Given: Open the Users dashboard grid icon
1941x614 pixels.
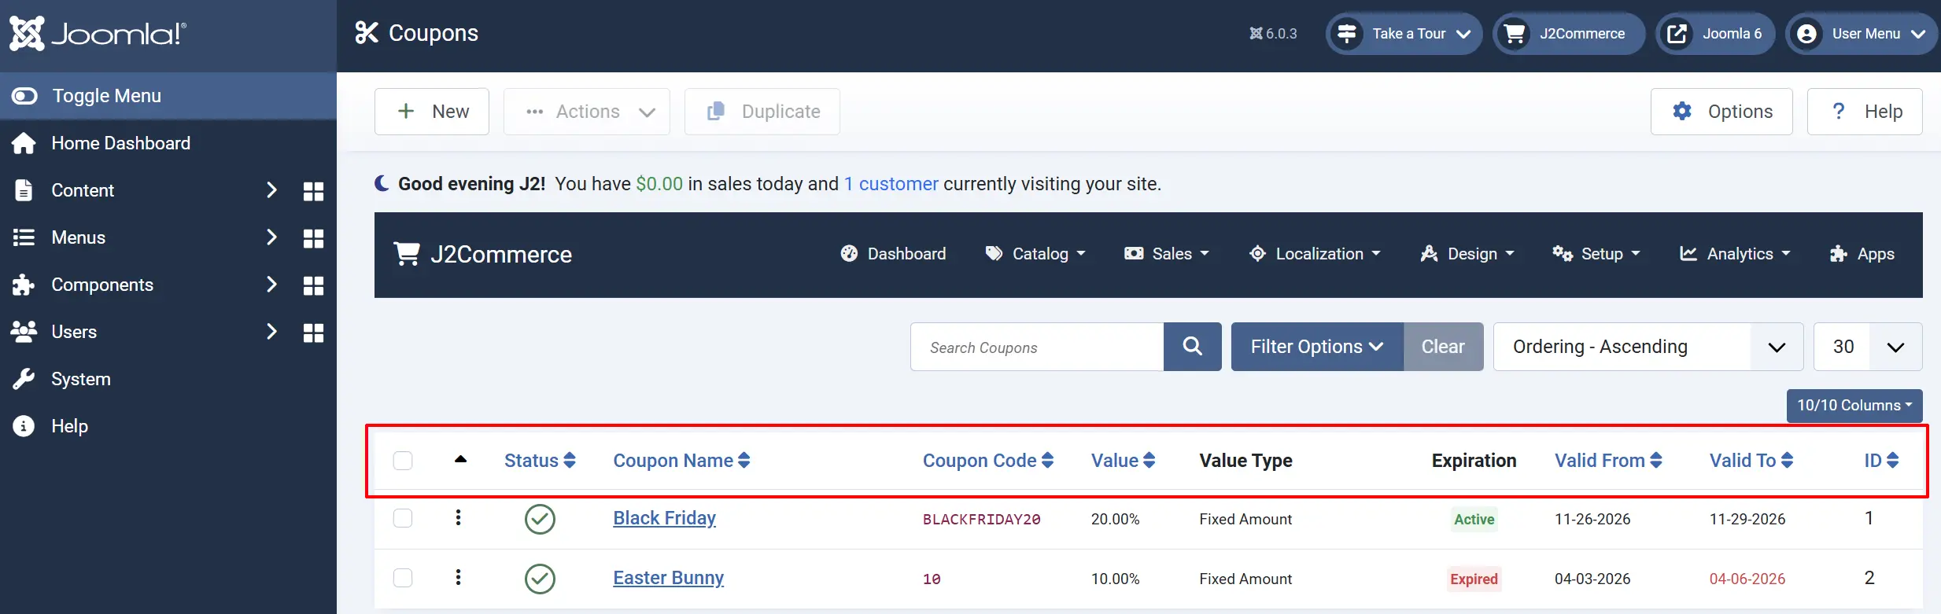Looking at the screenshot, I should (313, 333).
